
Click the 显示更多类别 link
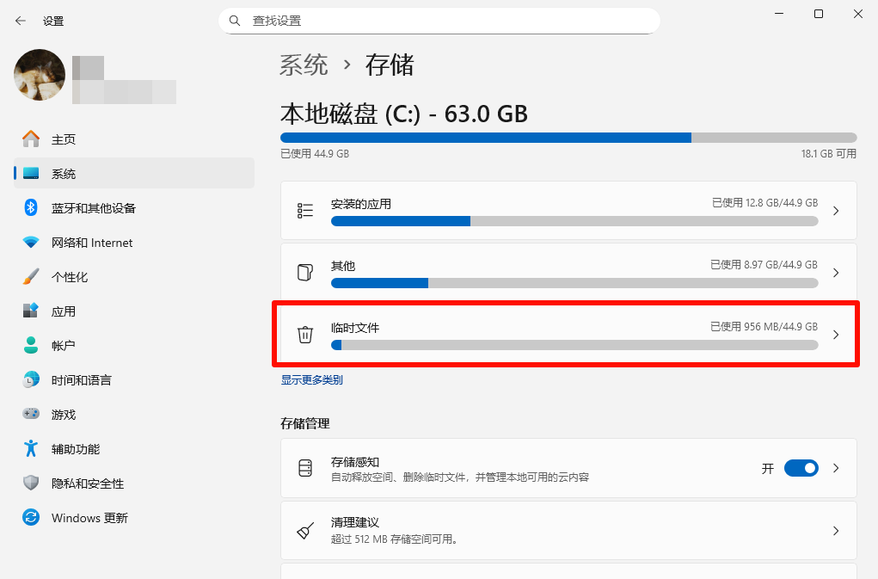click(x=312, y=379)
